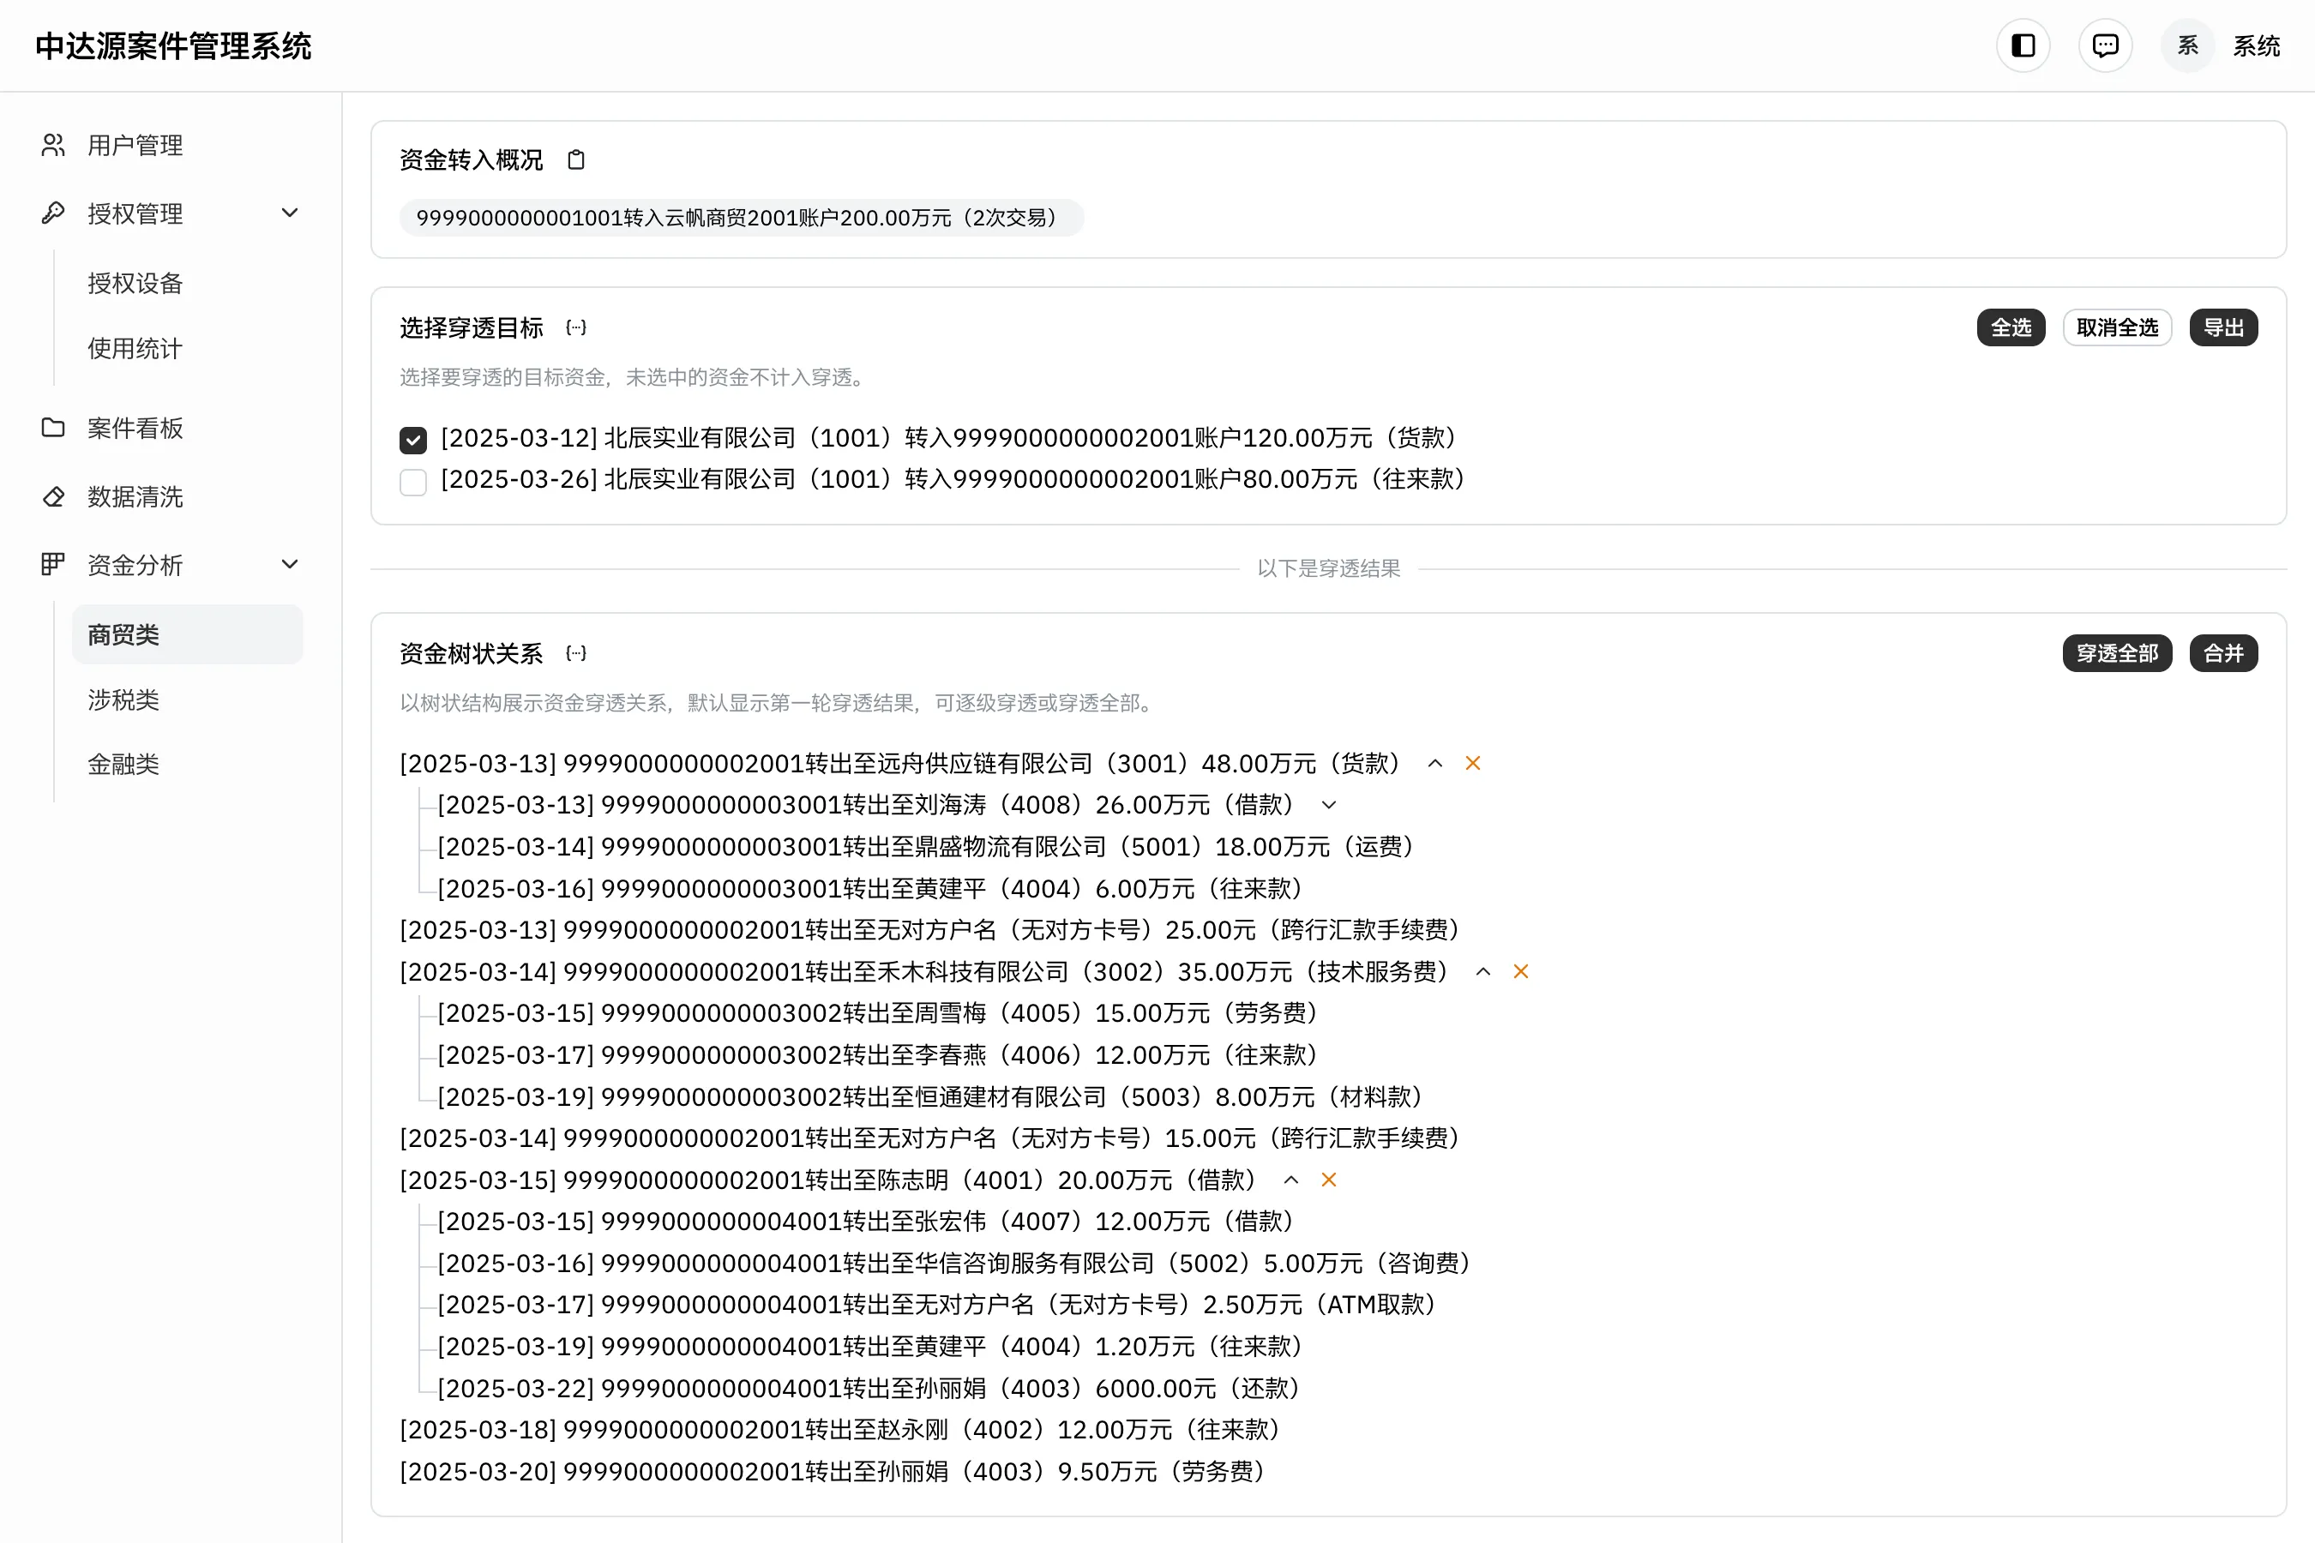
Task: Expand the 刘海涛 26.00万元 tree node
Action: click(1329, 805)
